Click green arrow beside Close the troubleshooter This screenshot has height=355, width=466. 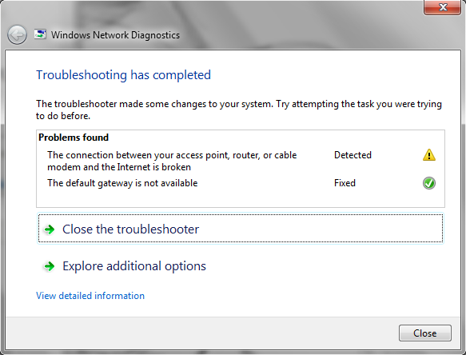(x=50, y=229)
